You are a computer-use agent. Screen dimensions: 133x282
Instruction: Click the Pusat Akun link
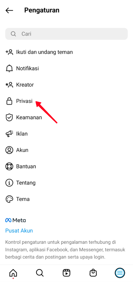[x=19, y=231]
